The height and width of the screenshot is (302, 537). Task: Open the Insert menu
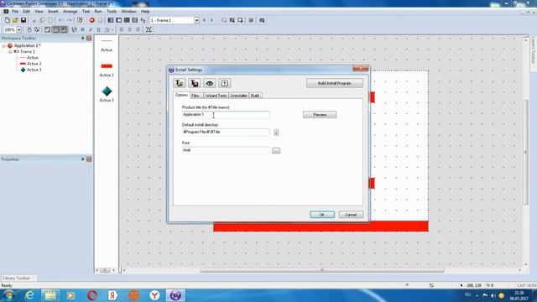coord(53,11)
